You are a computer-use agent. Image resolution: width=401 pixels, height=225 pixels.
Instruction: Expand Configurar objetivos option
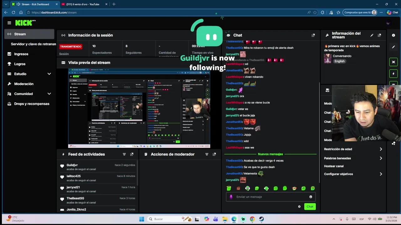[x=381, y=174]
